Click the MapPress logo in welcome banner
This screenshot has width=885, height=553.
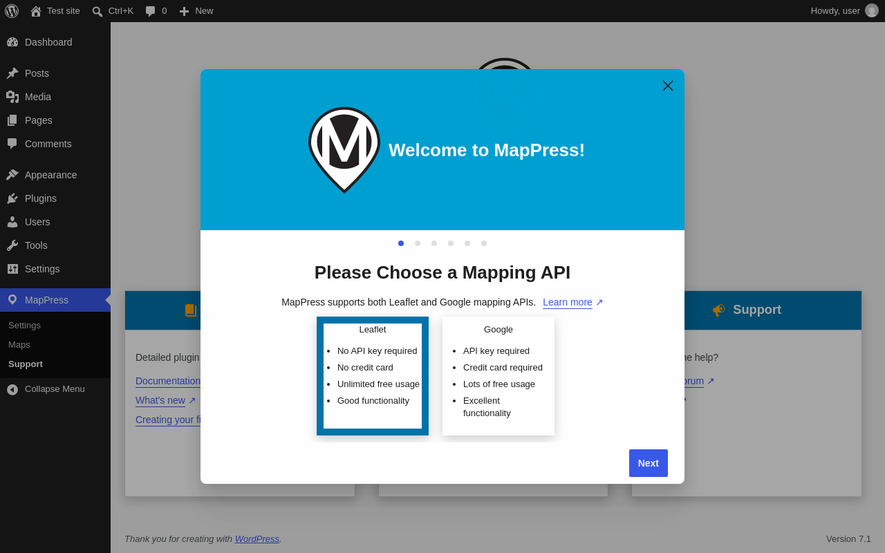(x=344, y=150)
